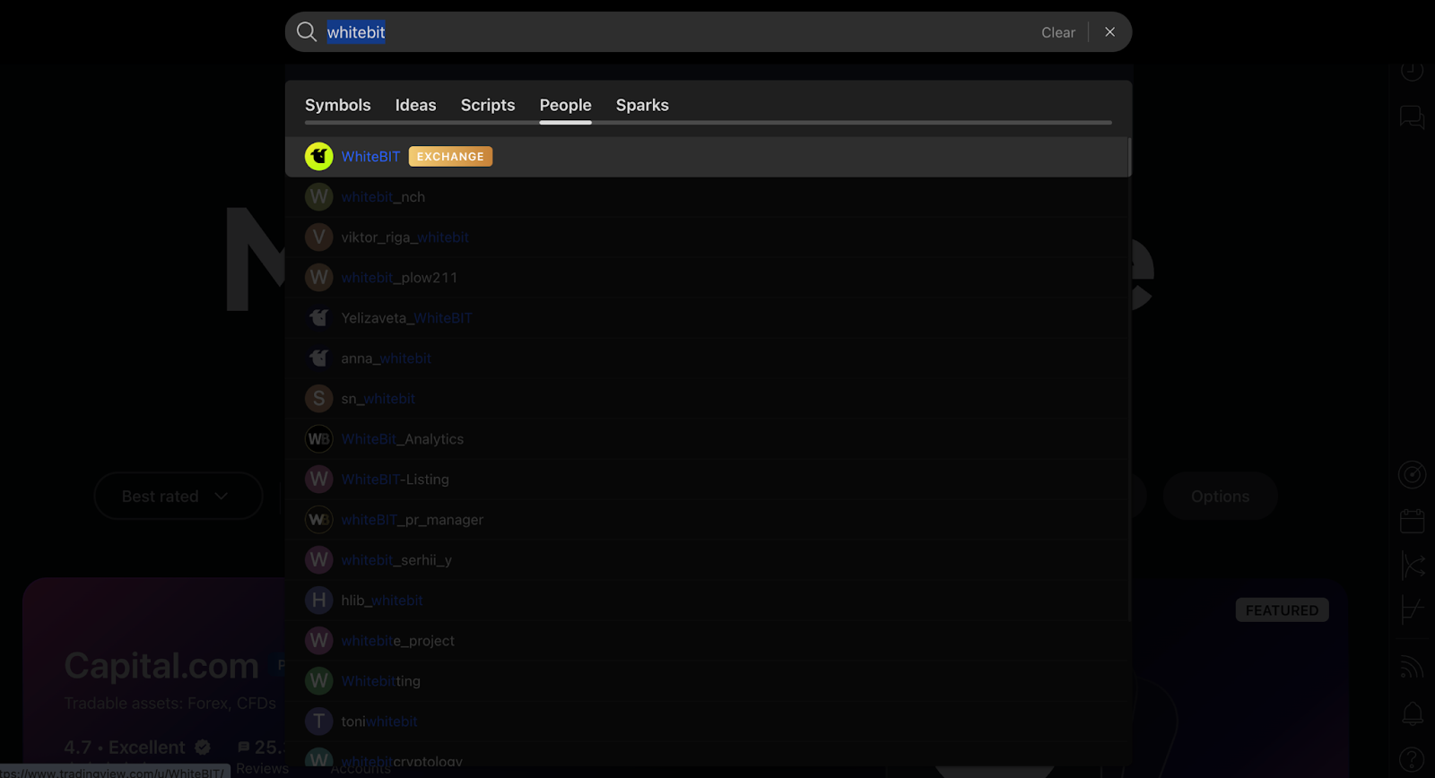Open user toniwhitebit
The image size is (1435, 778).
tap(707, 722)
